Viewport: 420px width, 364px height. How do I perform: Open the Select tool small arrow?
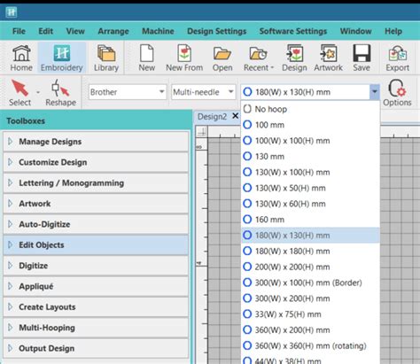[38, 92]
